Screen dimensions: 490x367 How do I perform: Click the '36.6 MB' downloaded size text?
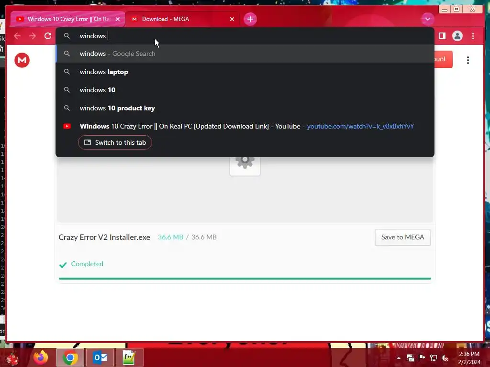(171, 237)
